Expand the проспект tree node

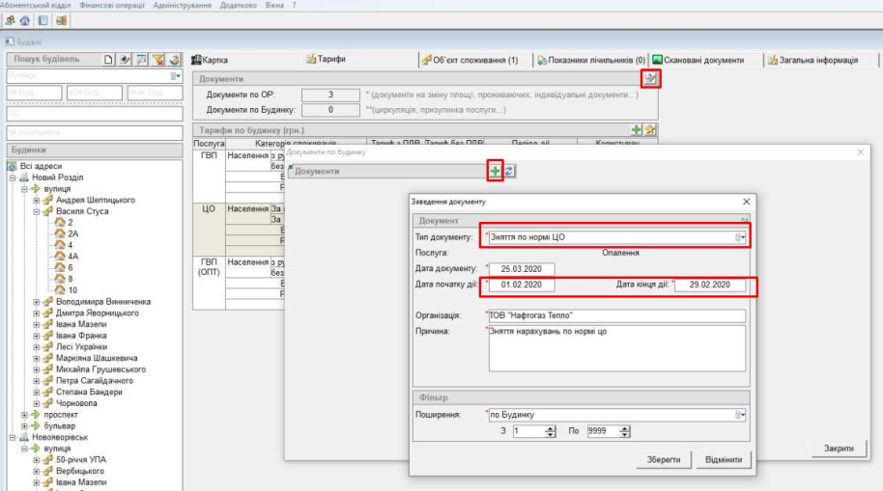click(x=25, y=414)
